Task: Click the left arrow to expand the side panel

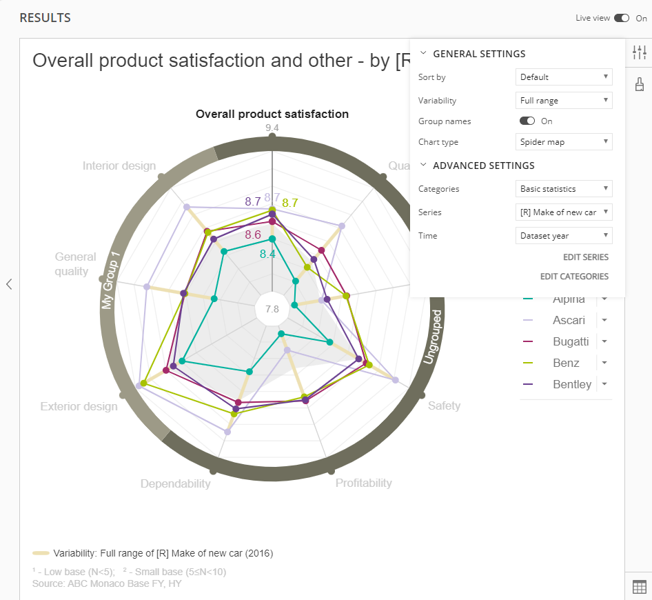Action: tap(9, 283)
